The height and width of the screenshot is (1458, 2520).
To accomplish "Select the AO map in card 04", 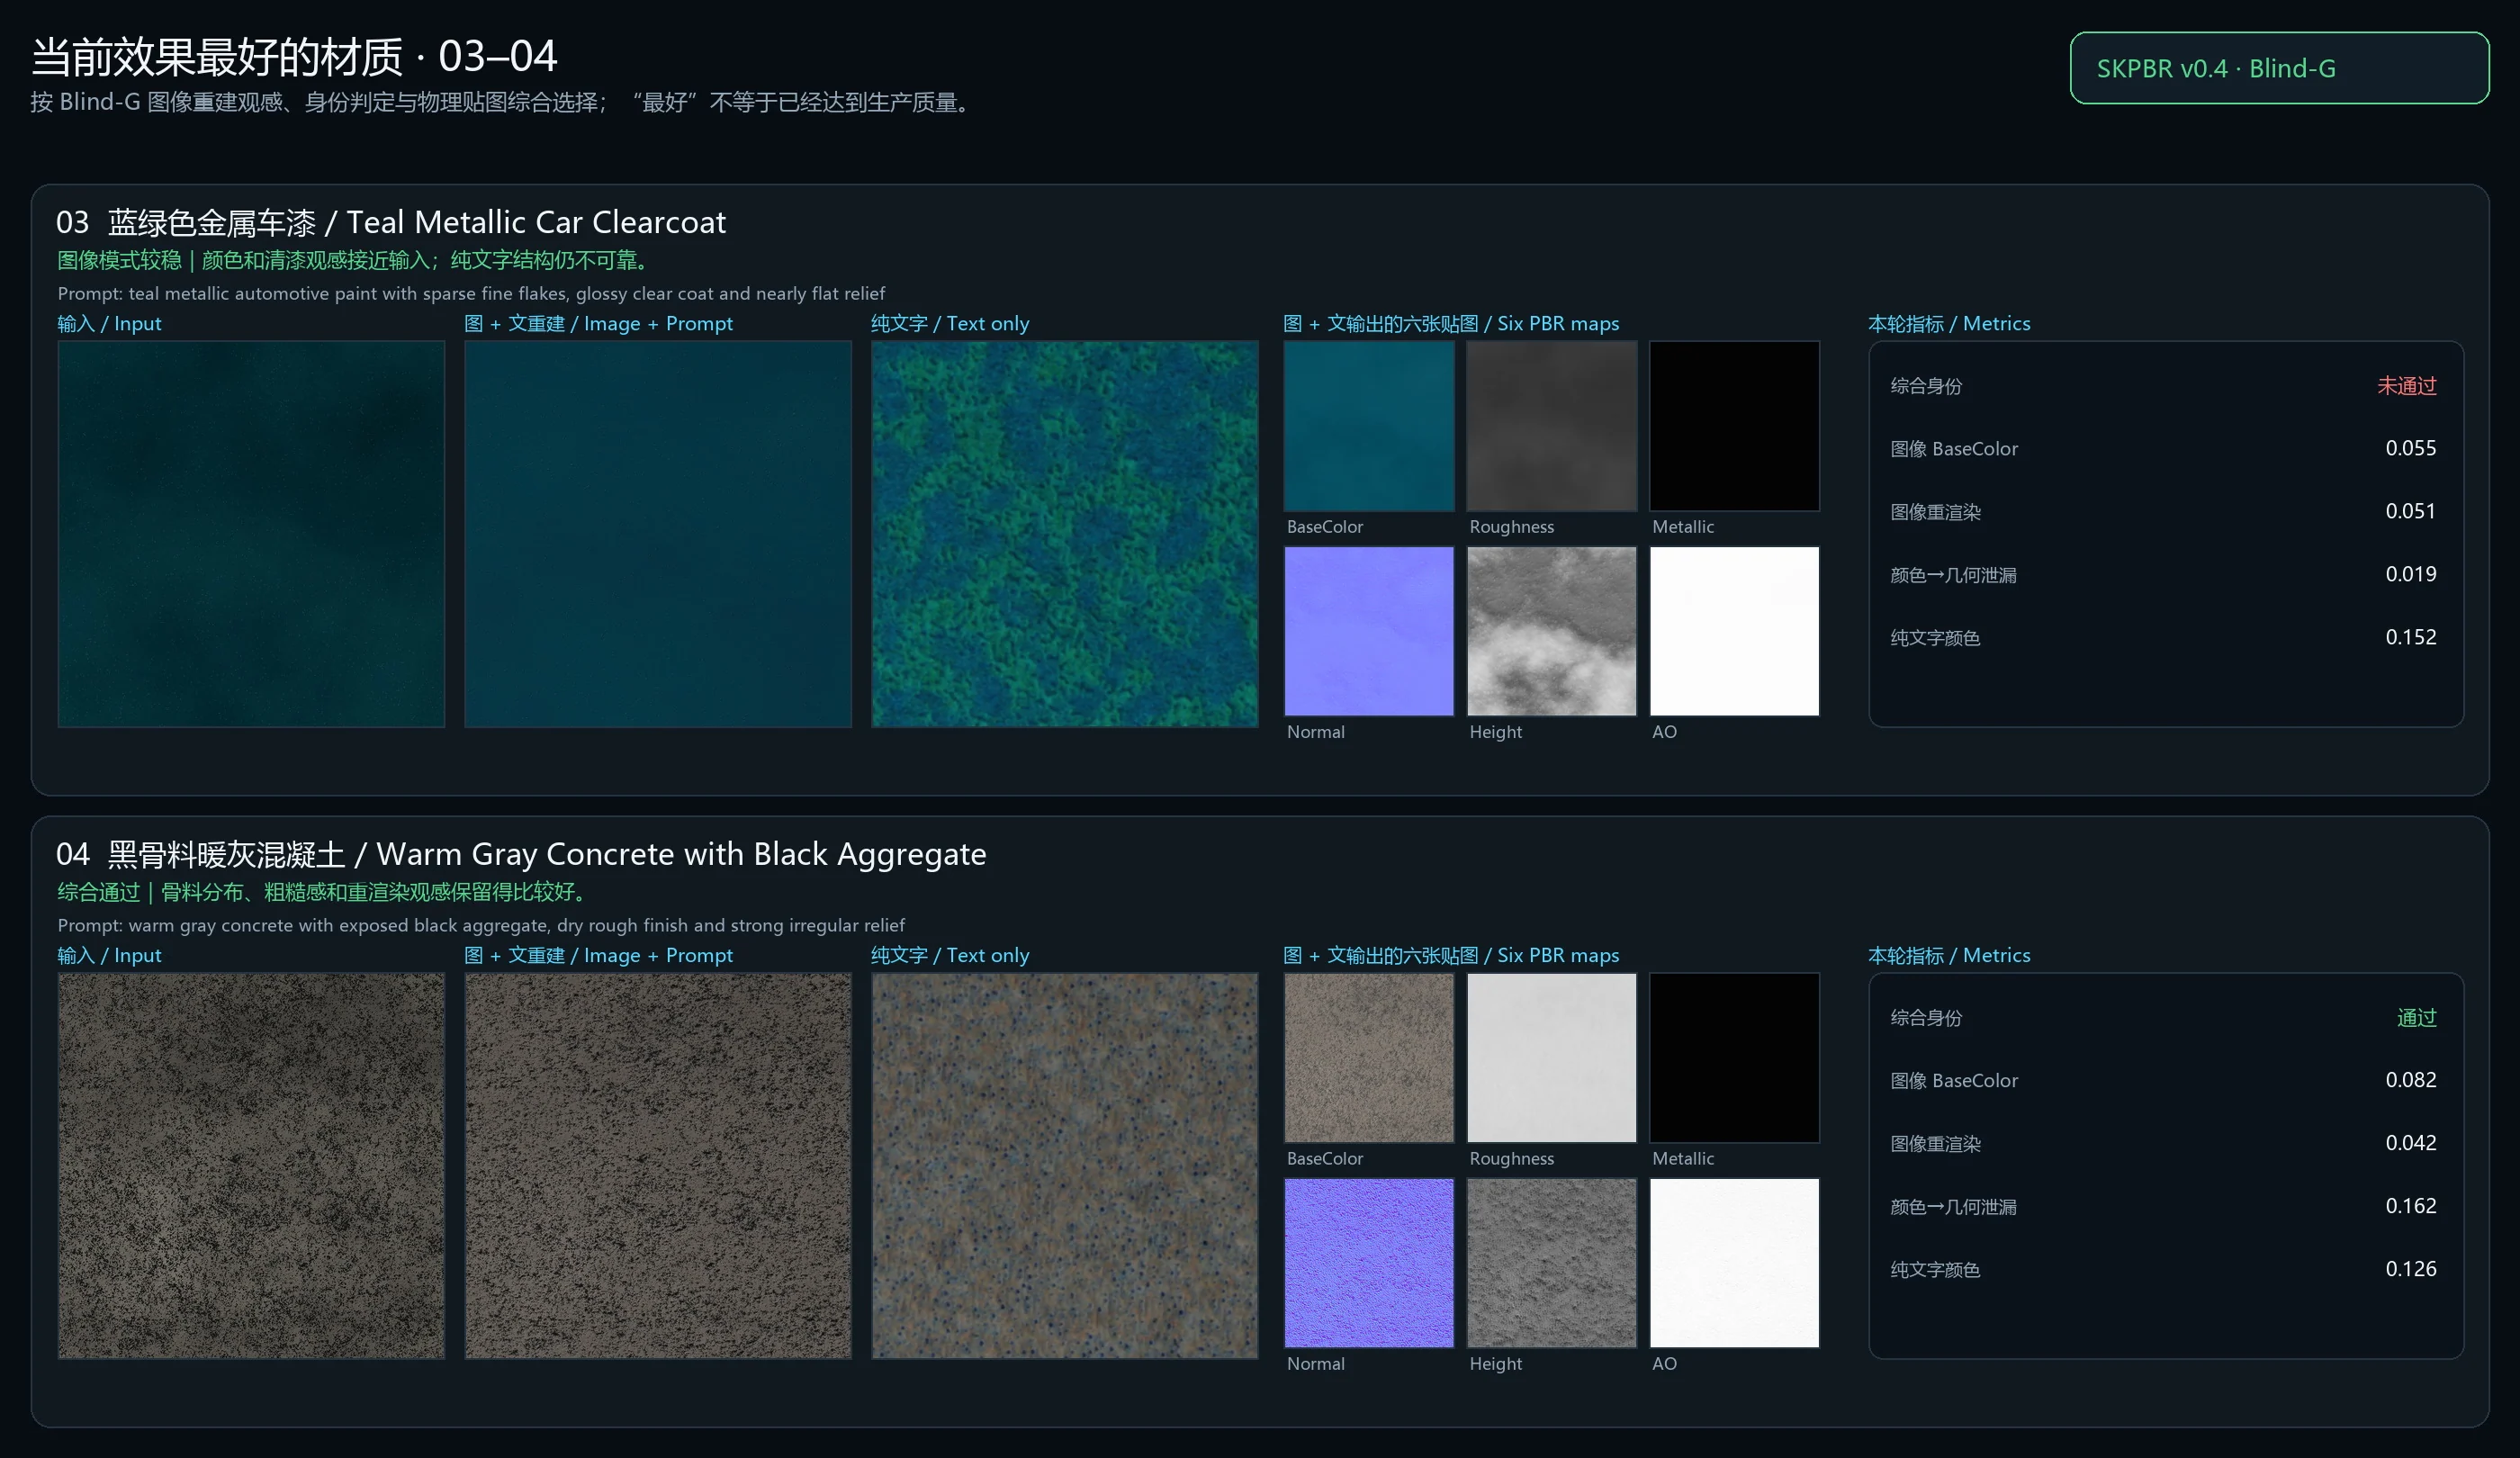I will (1735, 1263).
